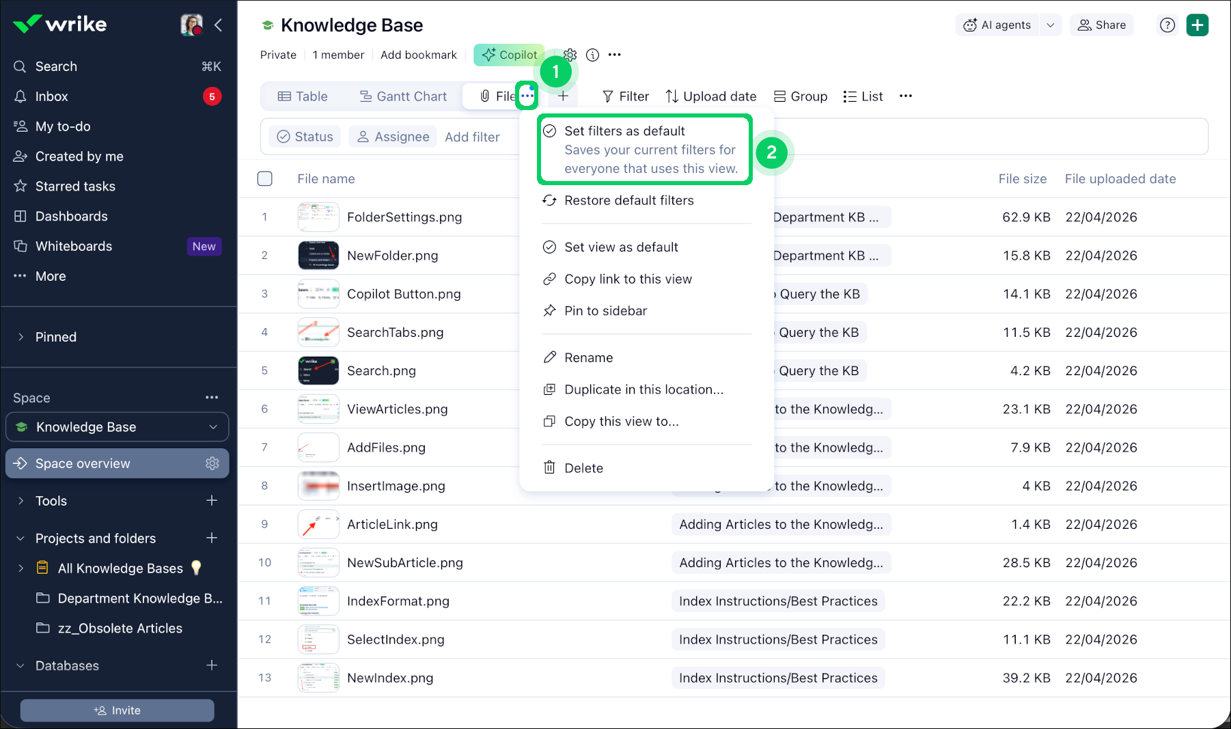The height and width of the screenshot is (729, 1231).
Task: Sort by Upload date
Action: [x=711, y=96]
